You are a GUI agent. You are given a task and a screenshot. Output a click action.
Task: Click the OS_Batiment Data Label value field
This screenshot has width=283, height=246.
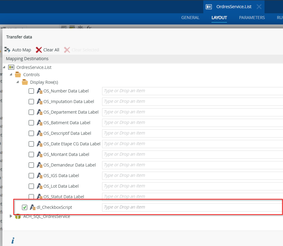point(192,123)
